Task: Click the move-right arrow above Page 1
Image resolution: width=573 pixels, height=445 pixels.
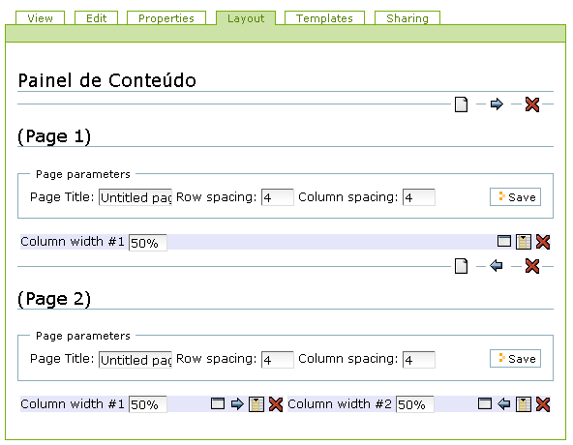Action: point(497,104)
